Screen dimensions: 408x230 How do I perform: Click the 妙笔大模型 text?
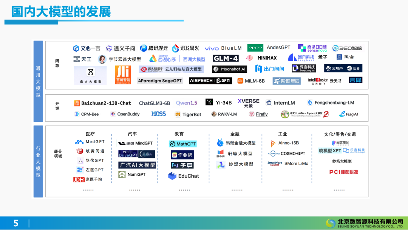(x=342, y=161)
